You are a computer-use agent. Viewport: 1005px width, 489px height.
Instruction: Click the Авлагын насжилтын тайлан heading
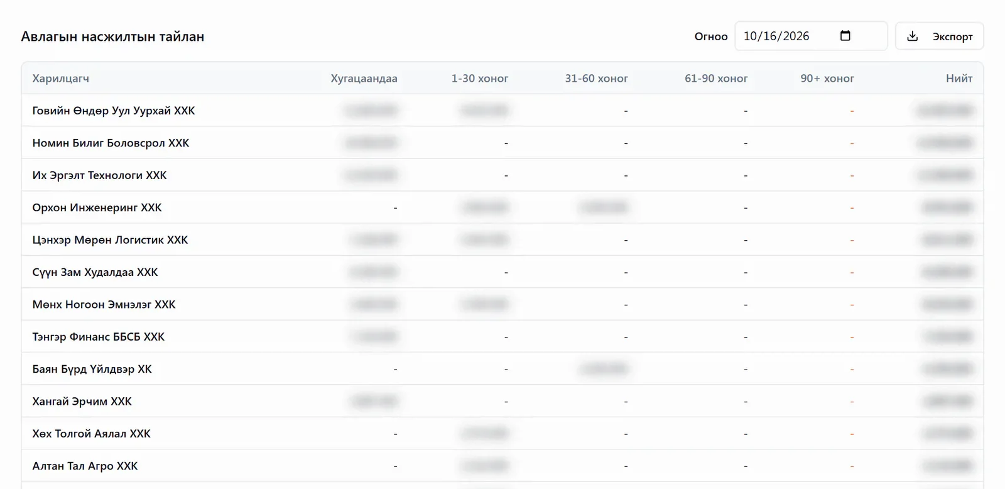pyautogui.click(x=112, y=36)
